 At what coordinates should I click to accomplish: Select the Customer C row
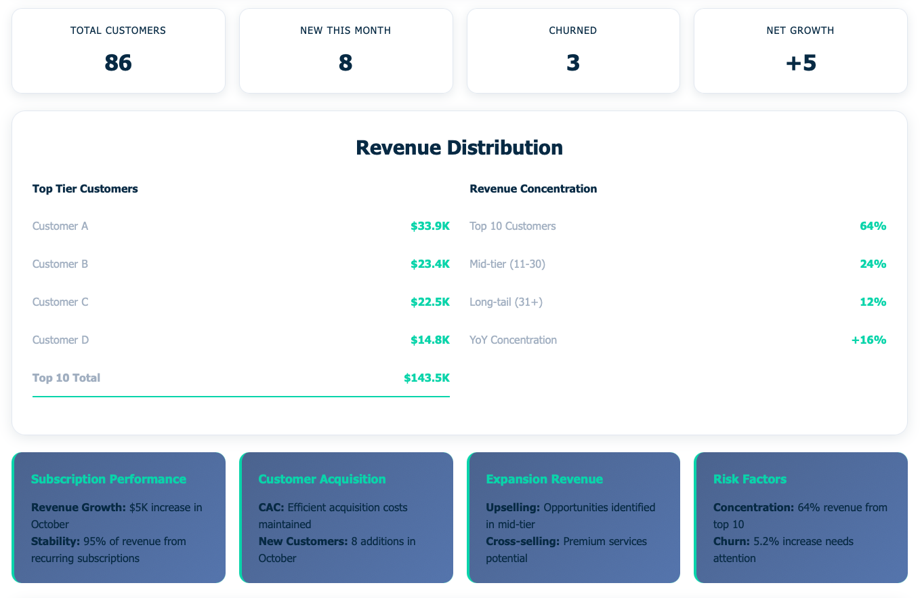241,302
